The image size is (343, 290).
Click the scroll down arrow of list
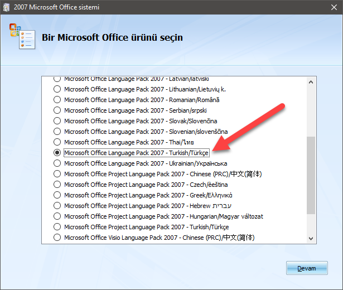pyautogui.click(x=311, y=238)
